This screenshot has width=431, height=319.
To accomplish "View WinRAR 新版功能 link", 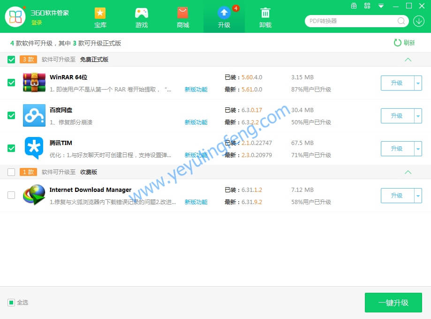I will (196, 90).
